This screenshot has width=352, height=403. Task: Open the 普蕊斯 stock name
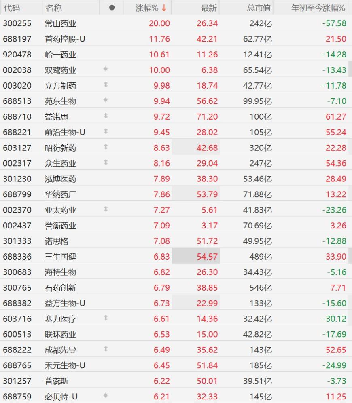56,381
